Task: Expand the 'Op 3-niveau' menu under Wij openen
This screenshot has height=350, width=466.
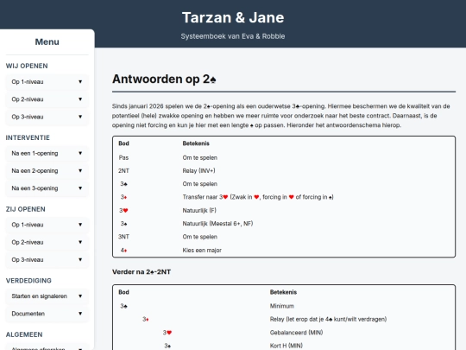Action: click(x=47, y=117)
